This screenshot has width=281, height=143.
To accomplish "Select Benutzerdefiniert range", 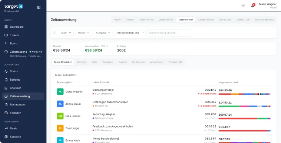I will point(264,20).
